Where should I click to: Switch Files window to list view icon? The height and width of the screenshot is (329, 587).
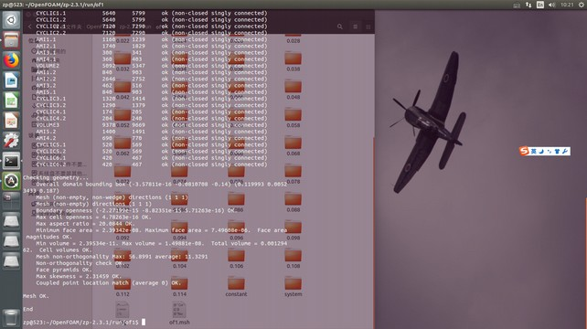[356, 27]
